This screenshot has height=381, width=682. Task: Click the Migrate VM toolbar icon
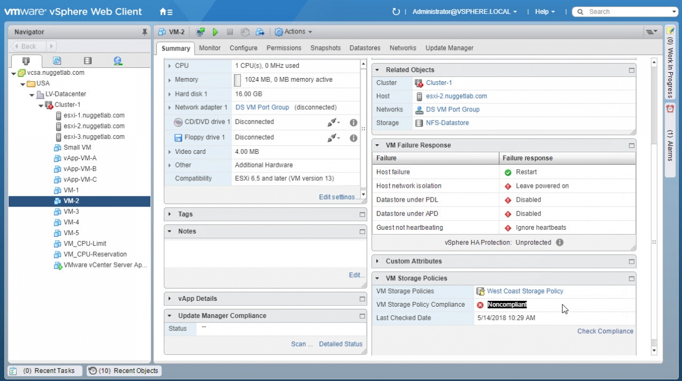pos(260,32)
